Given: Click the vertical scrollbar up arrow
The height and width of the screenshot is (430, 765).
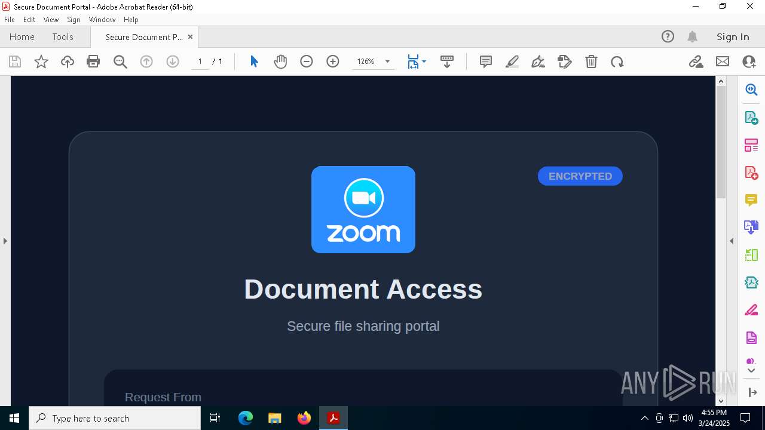Looking at the screenshot, I should pos(721,81).
